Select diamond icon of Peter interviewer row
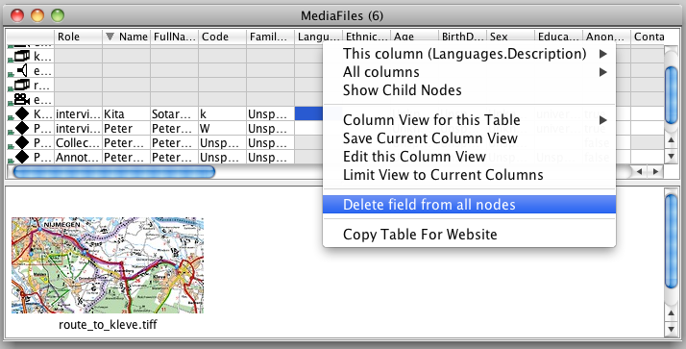 [x=22, y=129]
